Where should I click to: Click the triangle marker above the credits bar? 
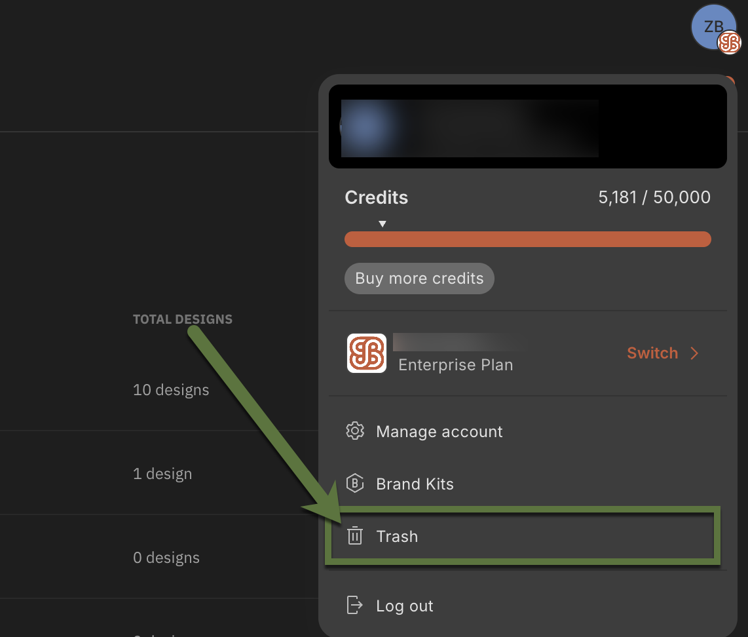[x=383, y=224]
